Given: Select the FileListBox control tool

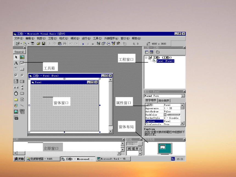Looking at the screenshot, I should (22, 99).
